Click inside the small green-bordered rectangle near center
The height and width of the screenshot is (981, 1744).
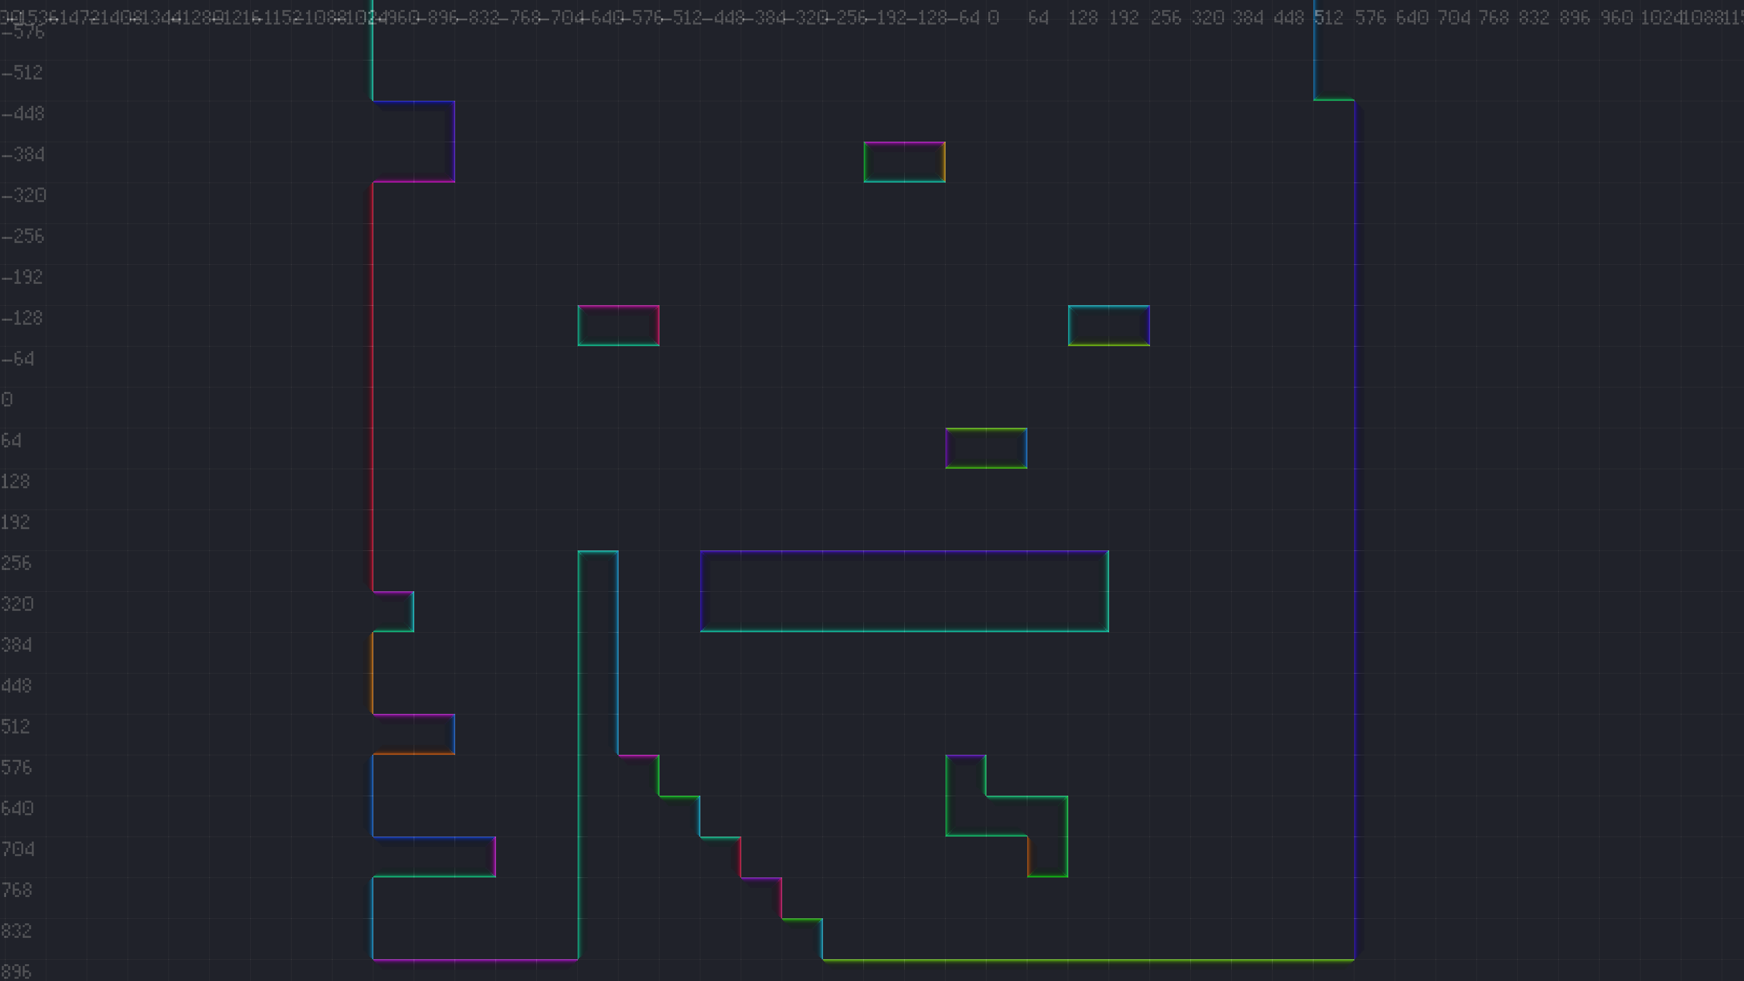pyautogui.click(x=986, y=448)
